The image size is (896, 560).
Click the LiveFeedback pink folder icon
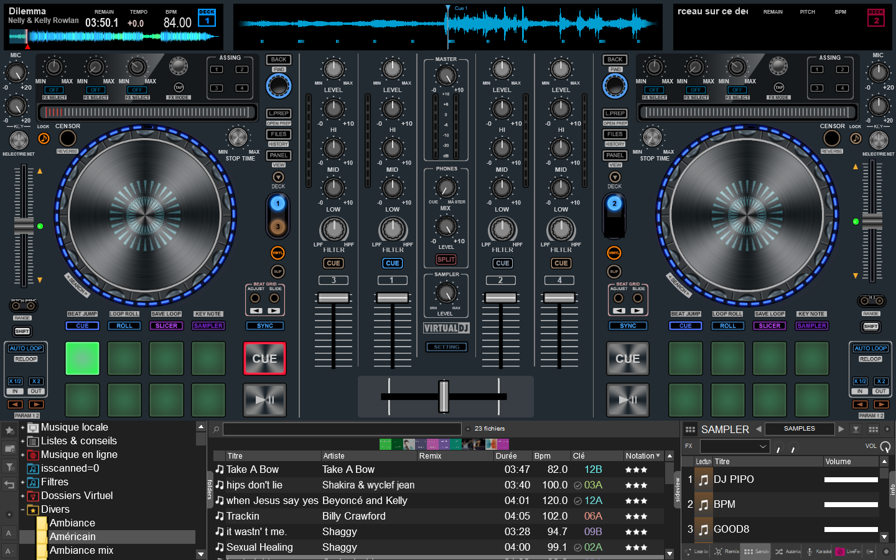pos(840,551)
